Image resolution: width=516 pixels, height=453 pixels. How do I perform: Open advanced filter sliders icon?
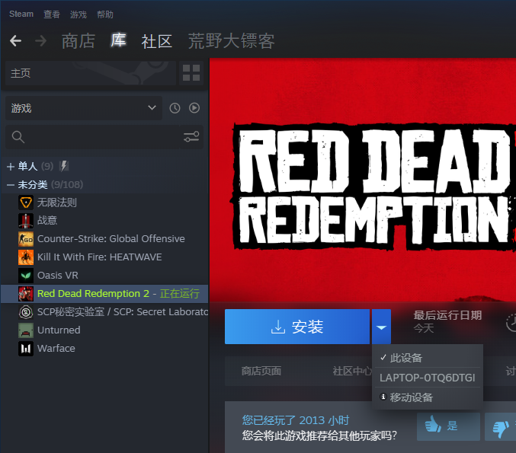[191, 137]
